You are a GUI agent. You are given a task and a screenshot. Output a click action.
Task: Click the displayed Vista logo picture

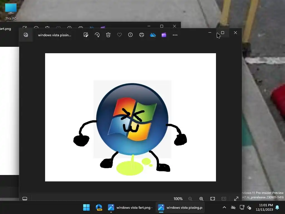(131, 117)
